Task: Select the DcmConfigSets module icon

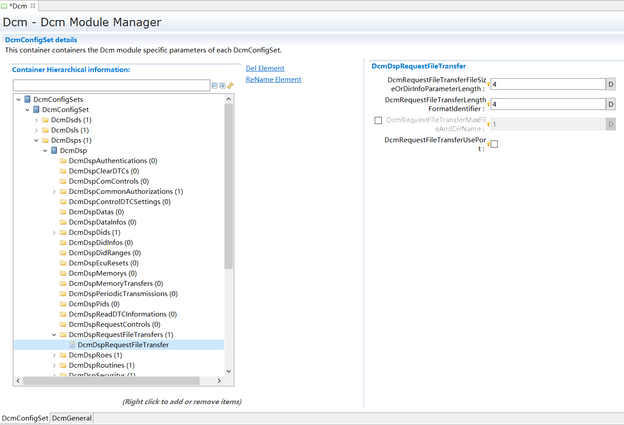Action: coord(28,99)
